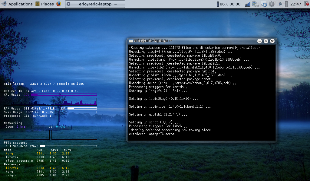The height and width of the screenshot is (181, 310).
Task: Click the network Up graph box
Action: click(74, 135)
